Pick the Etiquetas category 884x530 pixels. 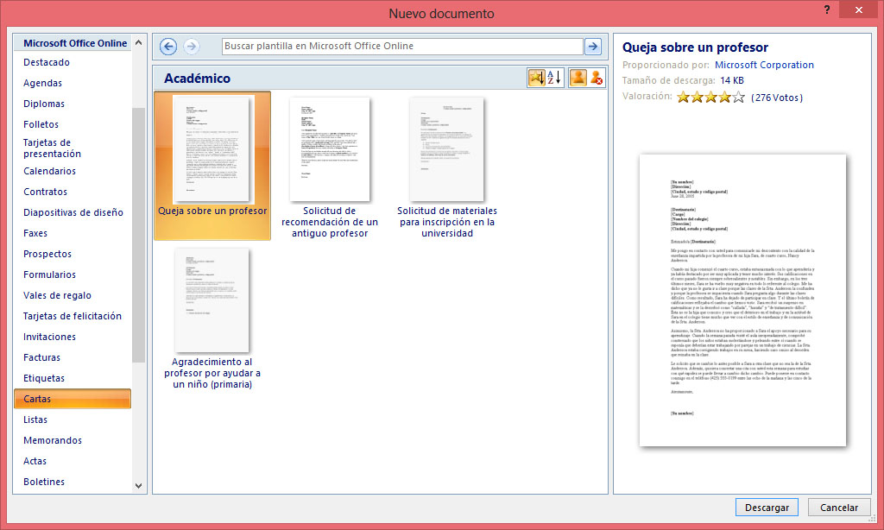(x=44, y=378)
